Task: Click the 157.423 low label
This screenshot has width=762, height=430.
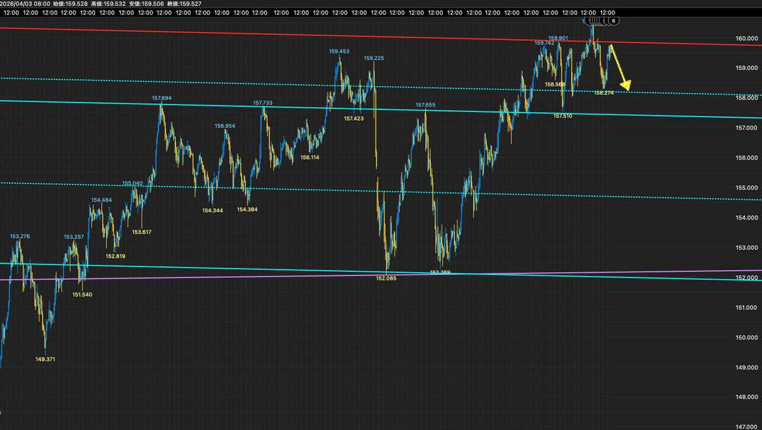Action: (353, 118)
